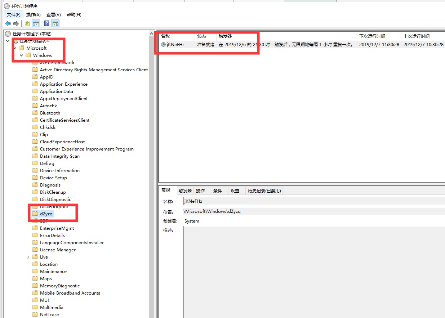Click the blue Back arrow toolbar icon
Image resolution: width=445 pixels, height=318 pixels.
pyautogui.click(x=8, y=24)
